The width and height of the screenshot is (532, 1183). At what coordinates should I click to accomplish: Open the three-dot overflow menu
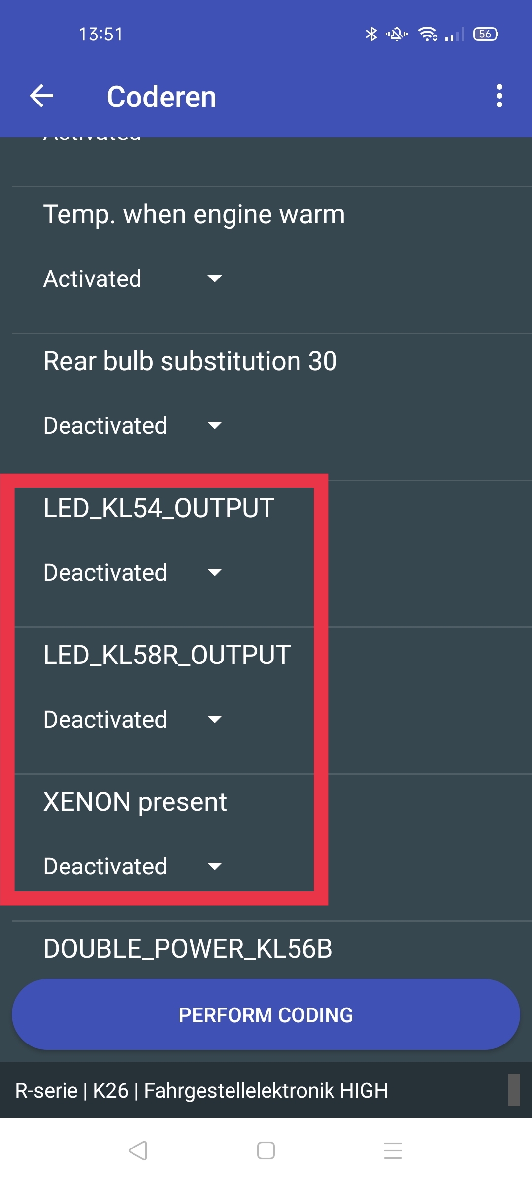tap(499, 96)
